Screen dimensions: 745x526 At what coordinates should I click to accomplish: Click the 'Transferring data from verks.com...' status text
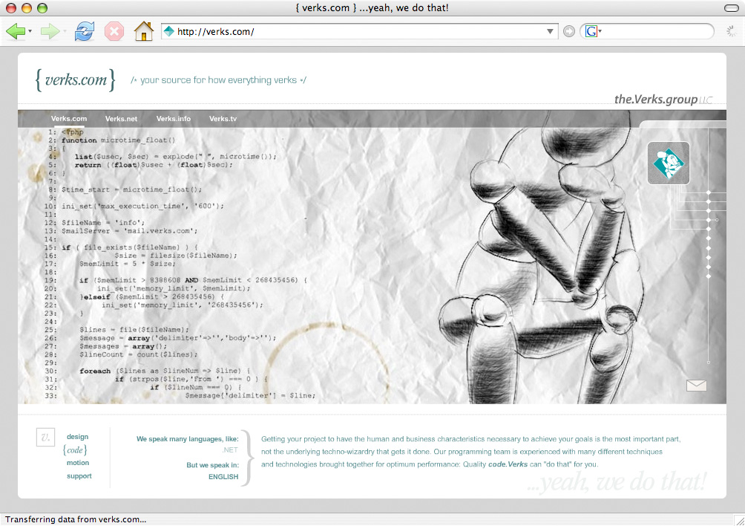click(x=76, y=519)
